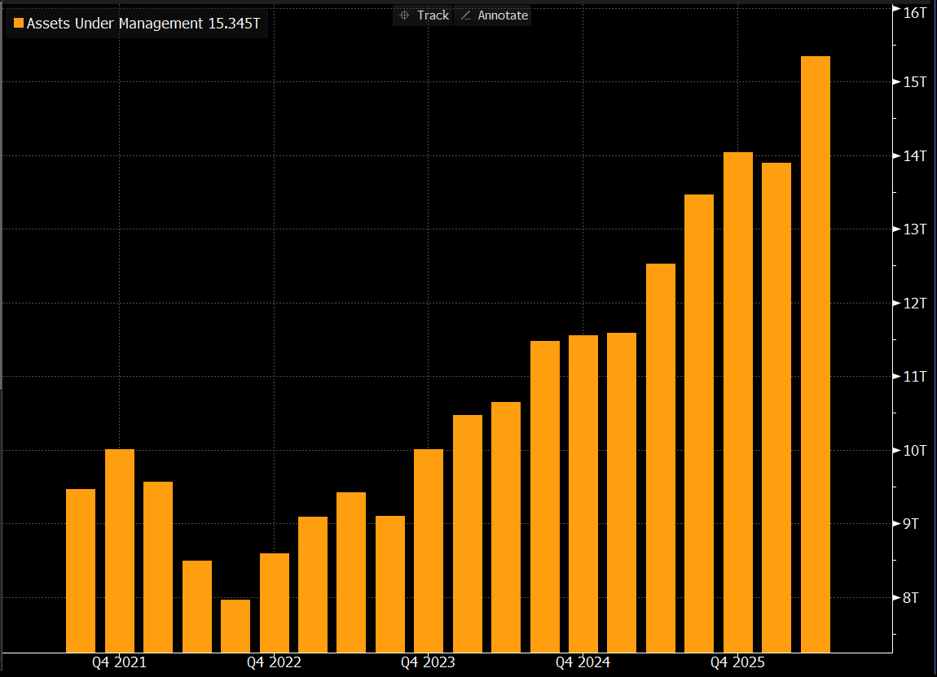
Task: Click the '13T' y-axis label
Action: pos(915,229)
